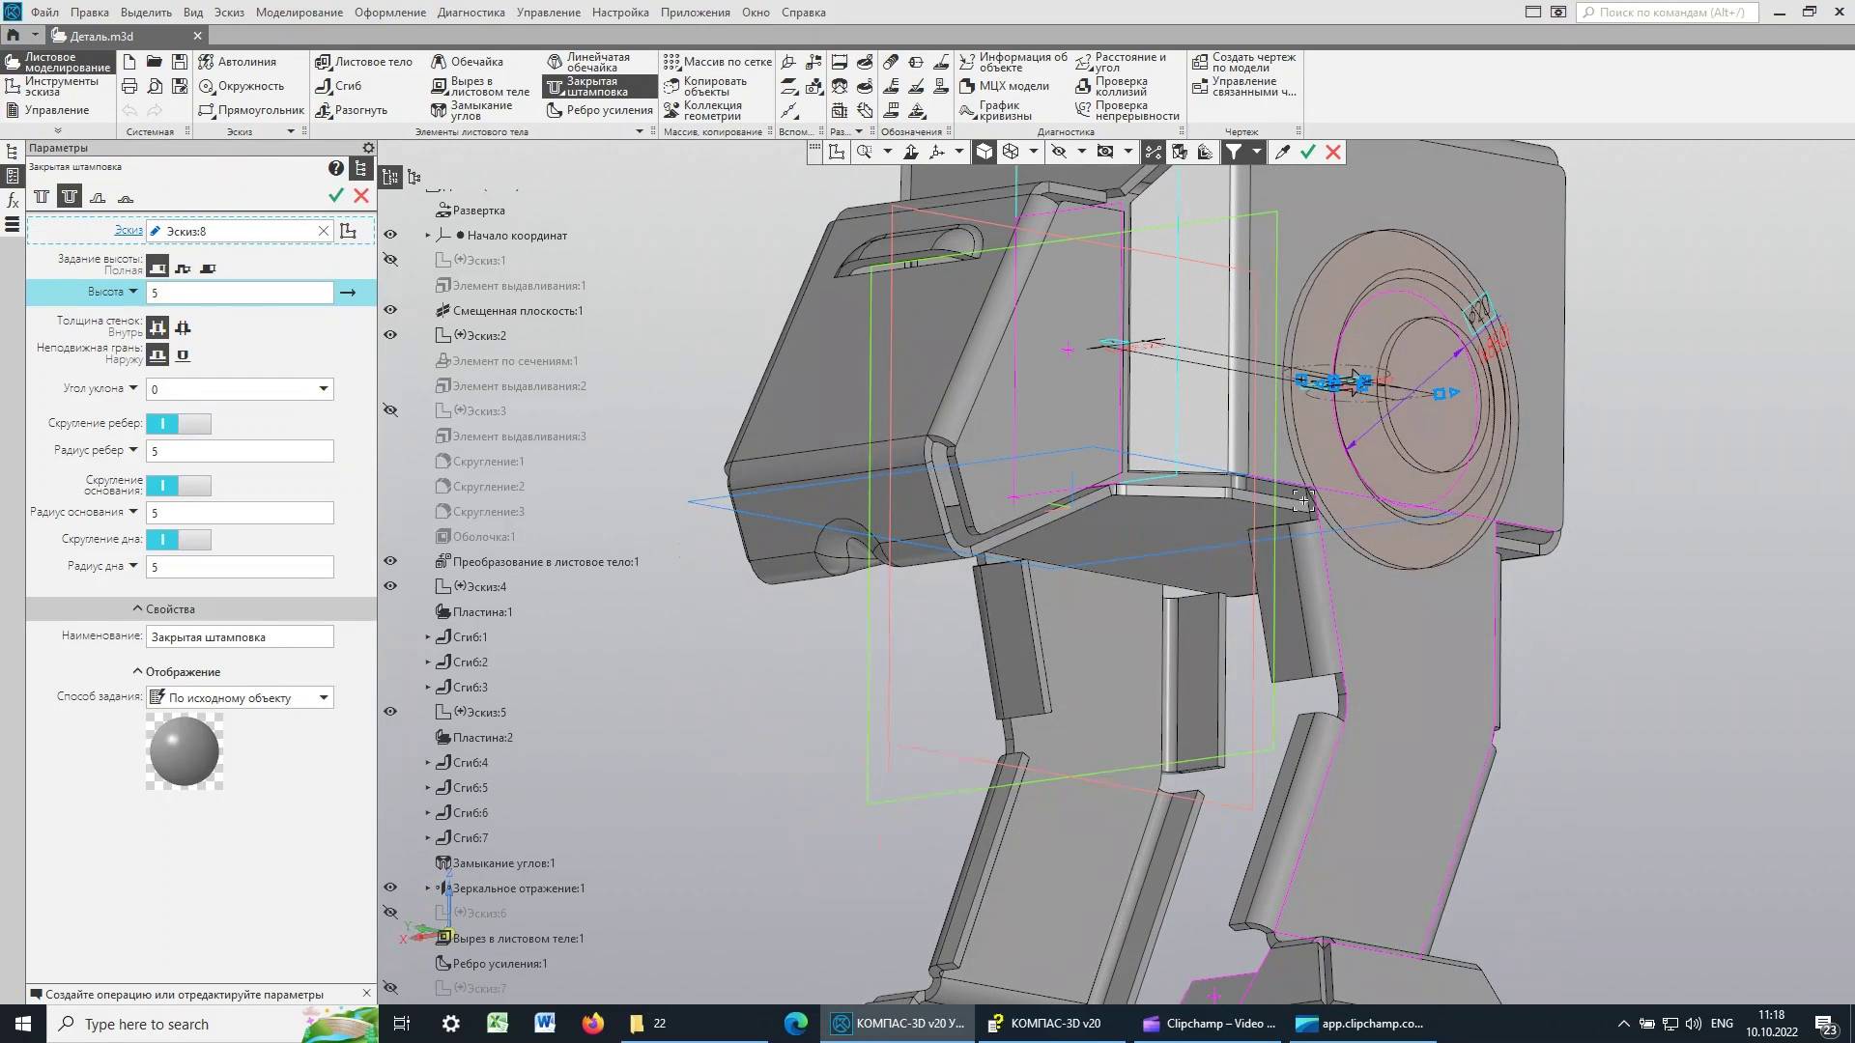Confirm the operation with the green checkmark in the Parameters panel
The image size is (1855, 1043).
(x=336, y=196)
